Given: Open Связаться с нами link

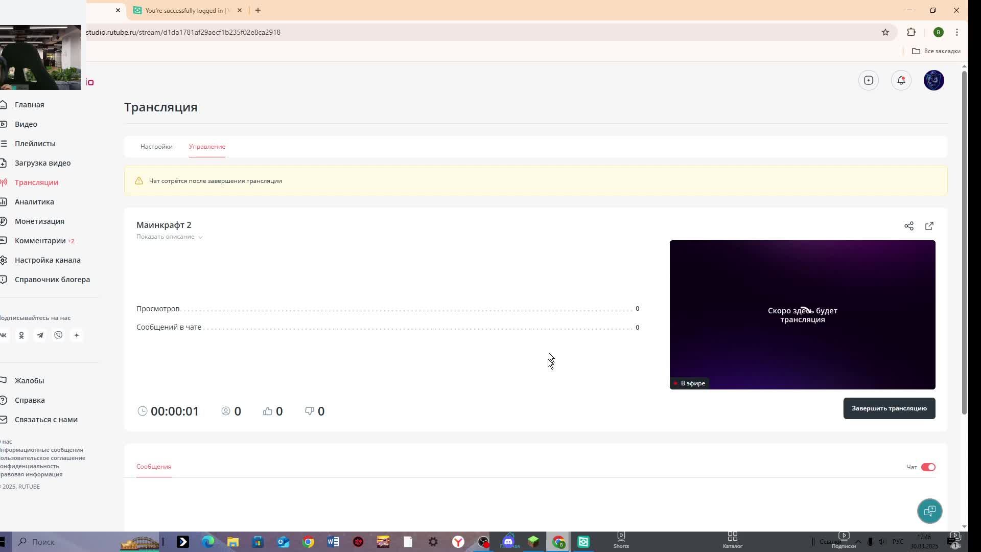Looking at the screenshot, I should point(46,420).
